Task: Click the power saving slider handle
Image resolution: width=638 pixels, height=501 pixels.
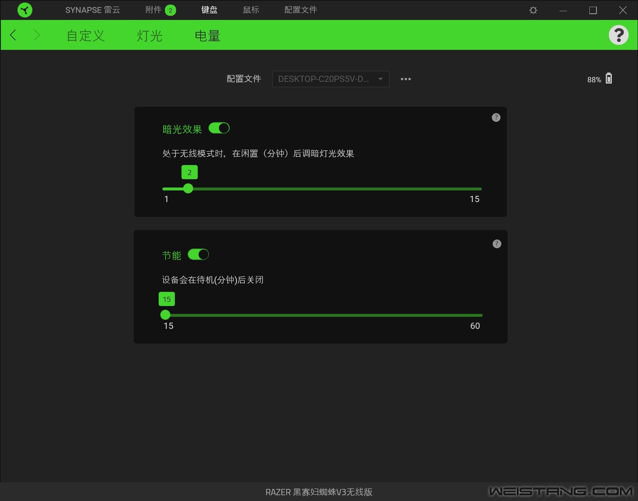Action: point(165,315)
